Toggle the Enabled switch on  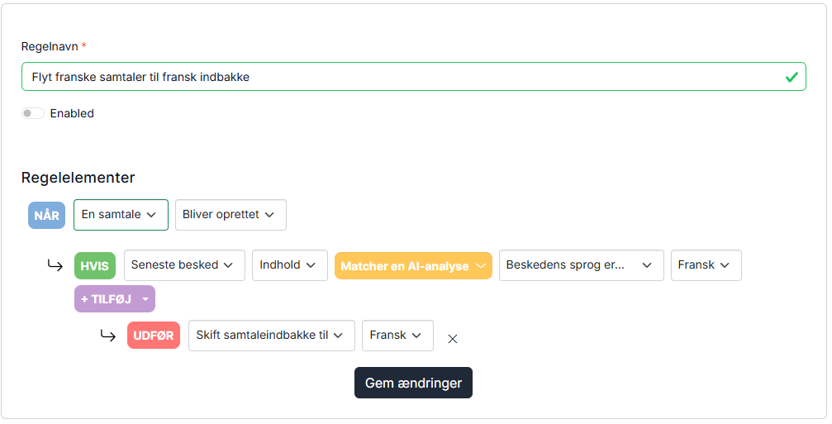33,113
